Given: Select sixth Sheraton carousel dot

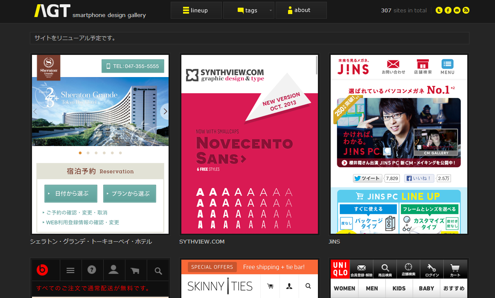Looking at the screenshot, I should click(120, 153).
